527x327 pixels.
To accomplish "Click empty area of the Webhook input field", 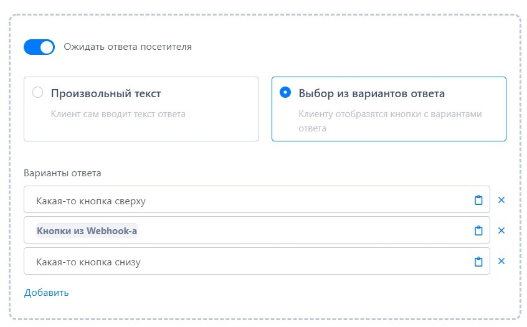I will (299, 231).
